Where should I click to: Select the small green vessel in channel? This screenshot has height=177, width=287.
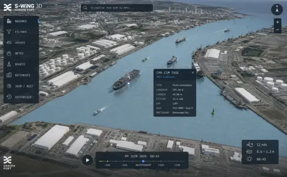click(144, 59)
